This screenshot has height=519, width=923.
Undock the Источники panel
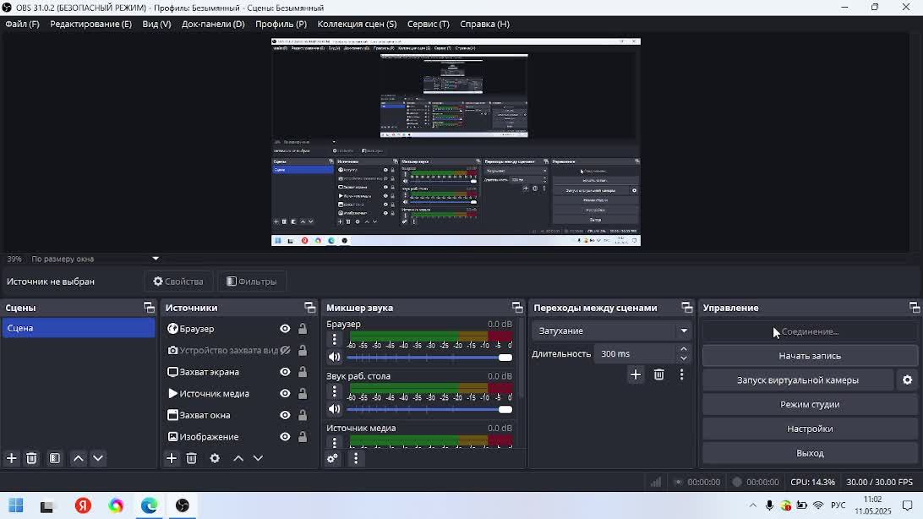[x=309, y=307]
